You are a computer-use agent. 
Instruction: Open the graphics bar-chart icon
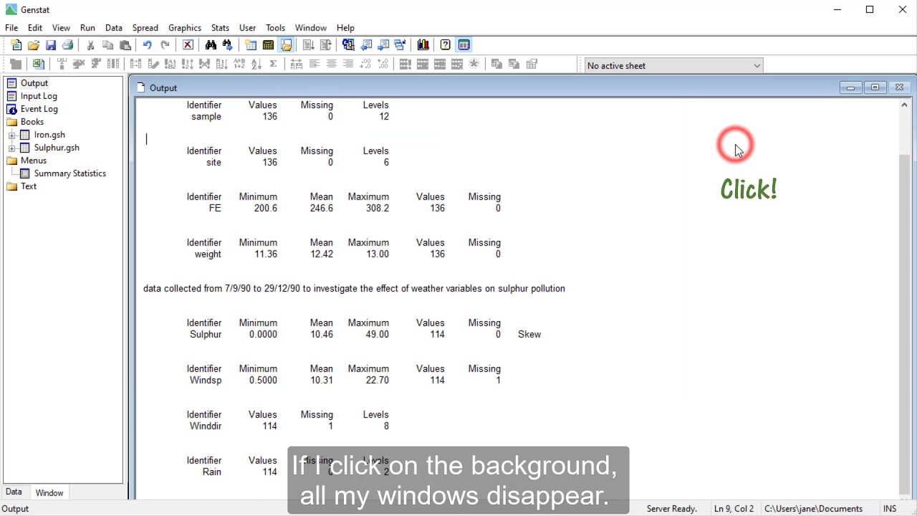(423, 45)
